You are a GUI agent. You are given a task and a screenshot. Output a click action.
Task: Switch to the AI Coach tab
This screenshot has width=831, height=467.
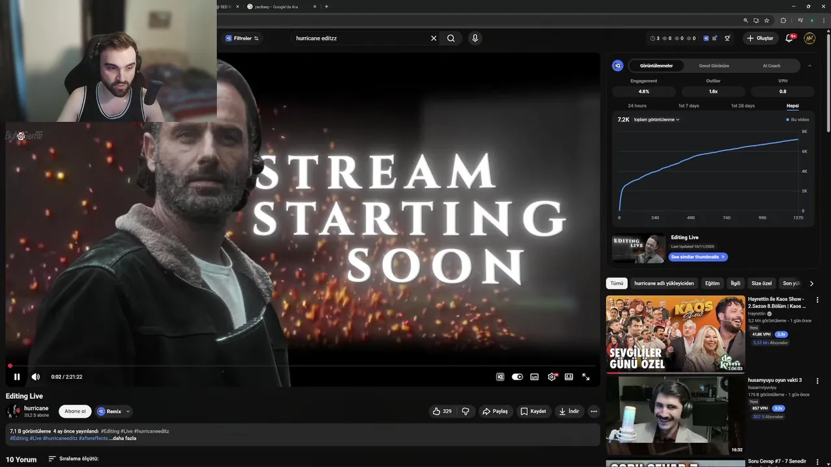(771, 66)
